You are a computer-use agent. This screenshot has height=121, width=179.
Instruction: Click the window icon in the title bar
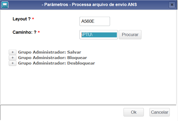click(x=5, y=4)
